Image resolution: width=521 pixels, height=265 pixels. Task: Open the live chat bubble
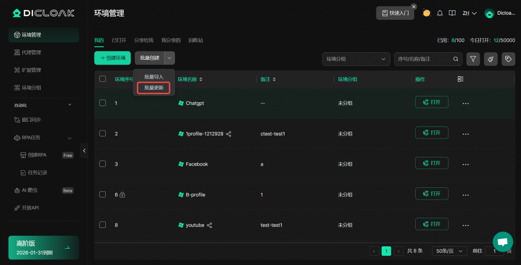pos(502,242)
